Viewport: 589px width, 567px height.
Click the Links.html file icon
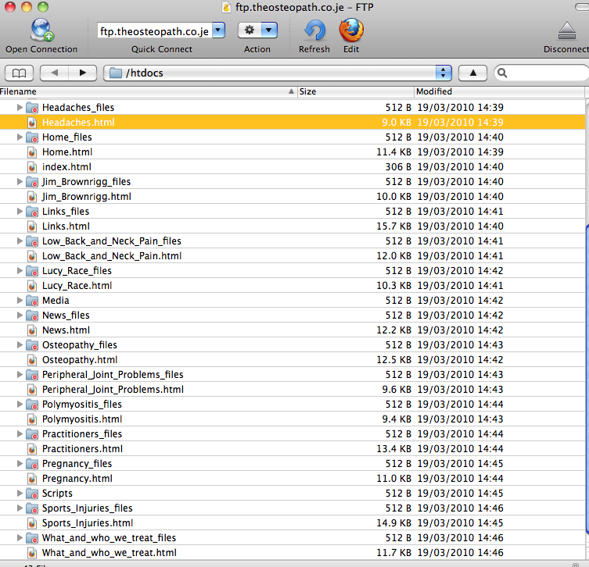(x=32, y=226)
